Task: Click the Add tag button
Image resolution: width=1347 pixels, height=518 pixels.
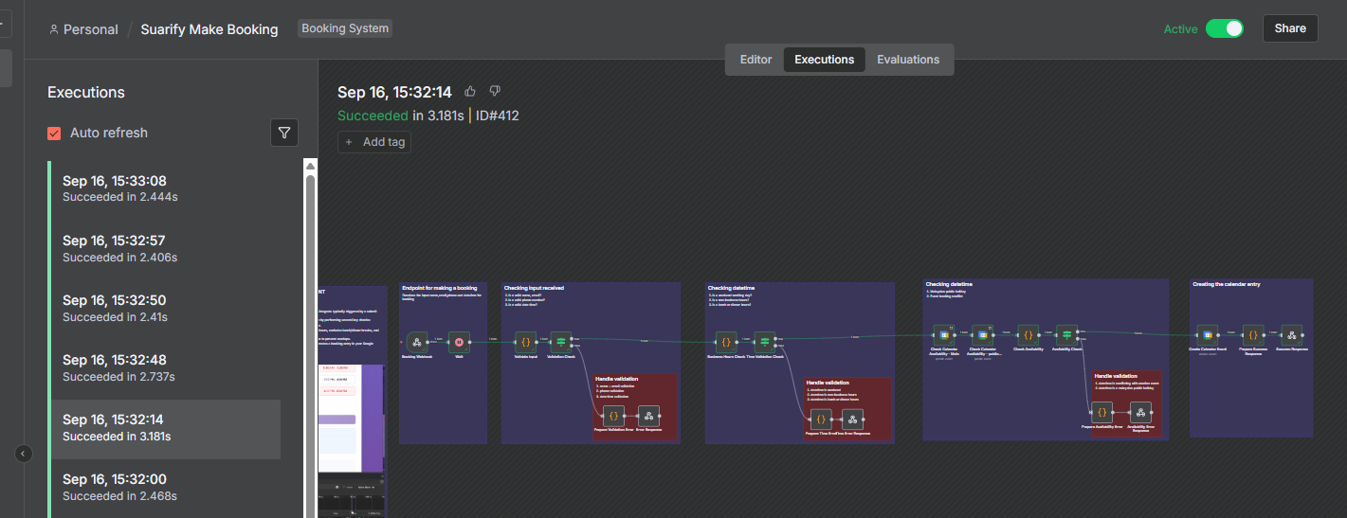Action: point(374,142)
